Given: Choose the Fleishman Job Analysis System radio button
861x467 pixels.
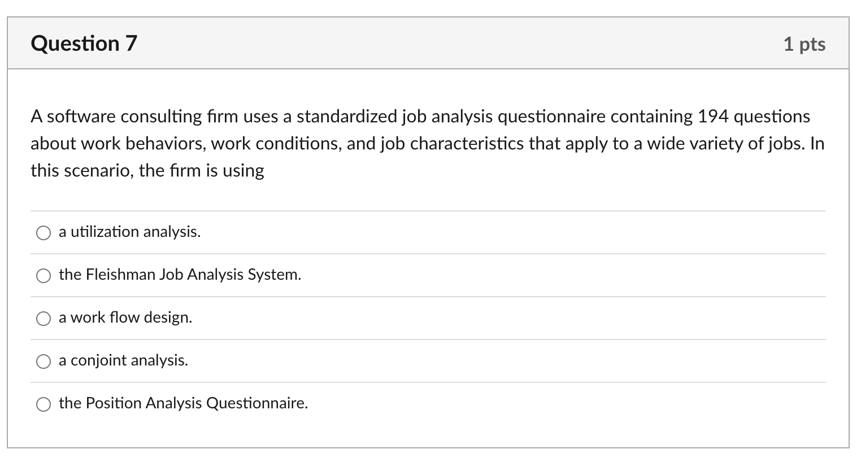Looking at the screenshot, I should tap(44, 275).
